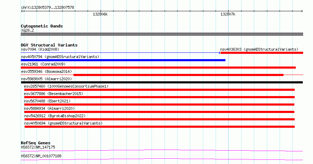Click the 132807k ruler mark
Viewport: 313px width, 164px height.
pyautogui.click(x=228, y=14)
